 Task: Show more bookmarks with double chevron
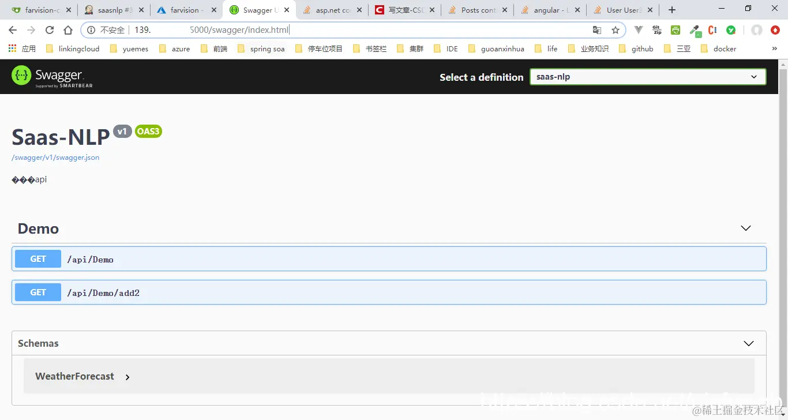point(774,48)
